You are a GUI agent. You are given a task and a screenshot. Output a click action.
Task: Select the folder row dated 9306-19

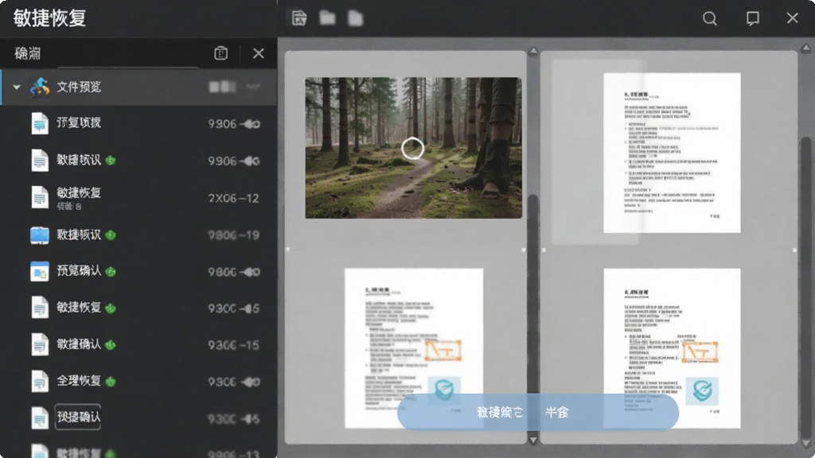(138, 235)
